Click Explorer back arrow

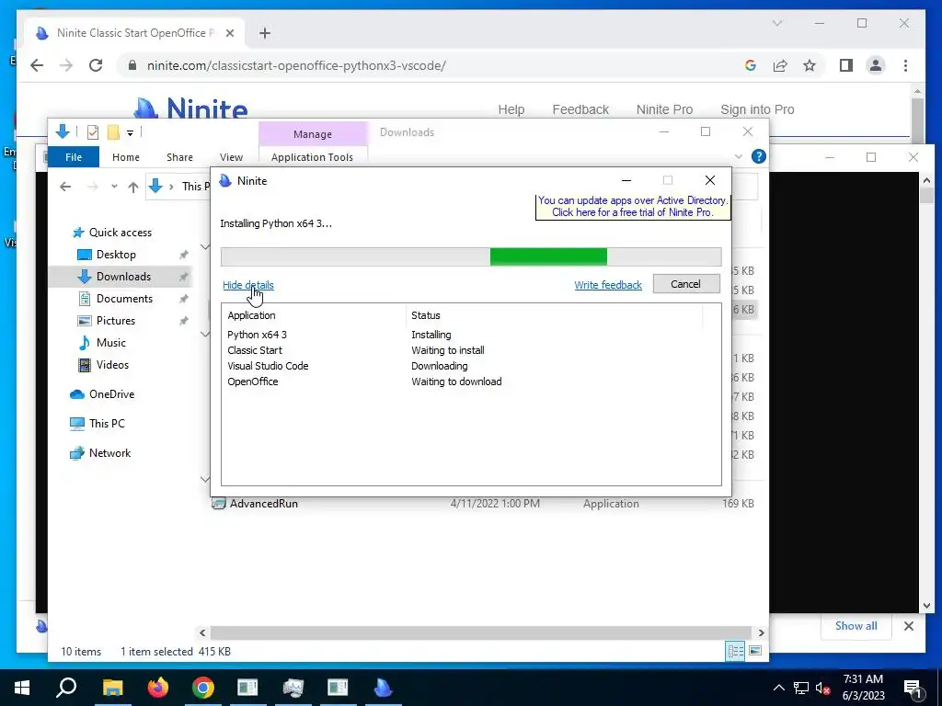(65, 187)
